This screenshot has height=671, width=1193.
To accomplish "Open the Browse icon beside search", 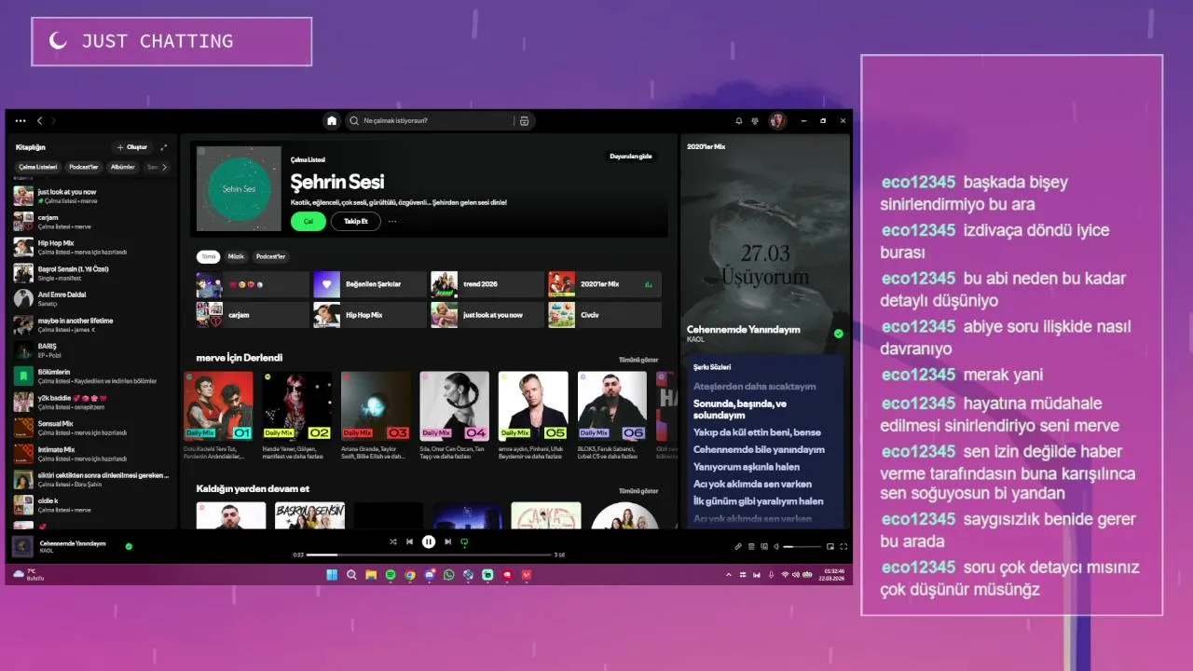I will [x=524, y=121].
